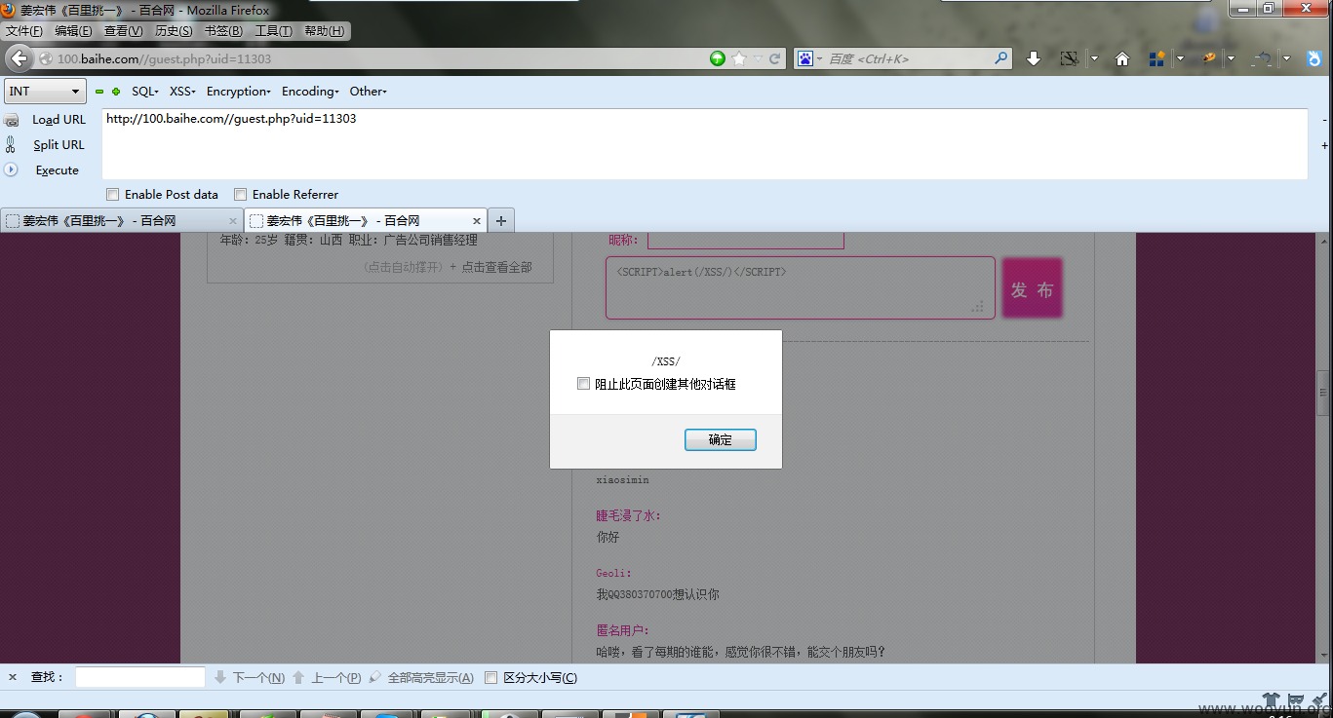
Task: Click the comment box containing SCRIPT alert
Action: pos(800,287)
